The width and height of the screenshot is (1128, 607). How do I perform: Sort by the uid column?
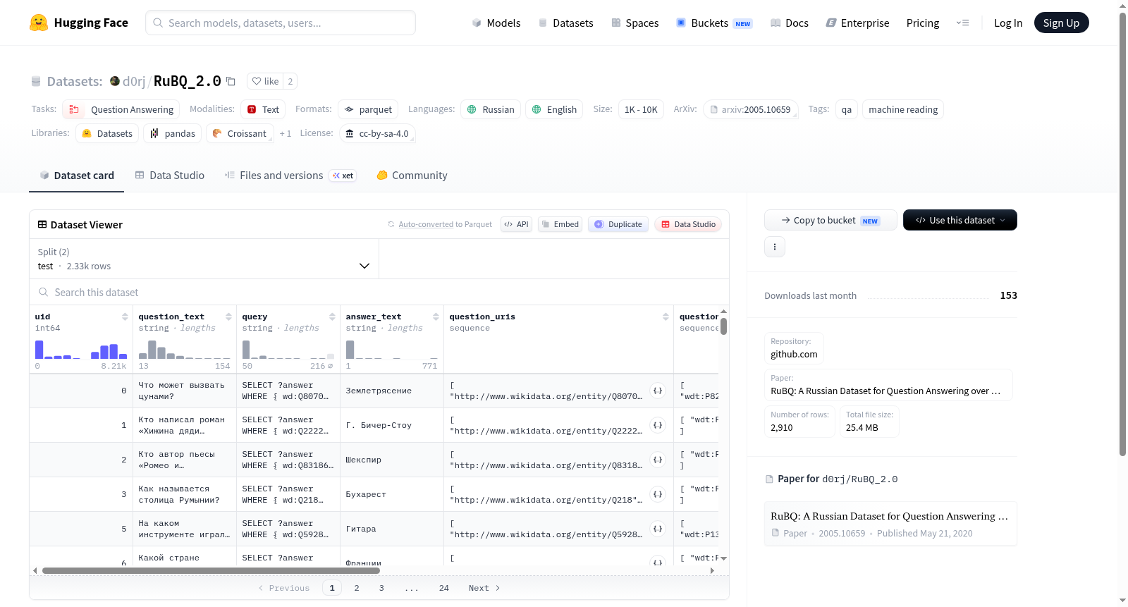[x=125, y=317]
